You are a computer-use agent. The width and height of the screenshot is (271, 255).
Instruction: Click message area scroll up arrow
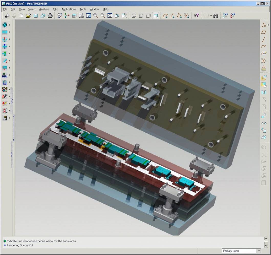point(266,239)
